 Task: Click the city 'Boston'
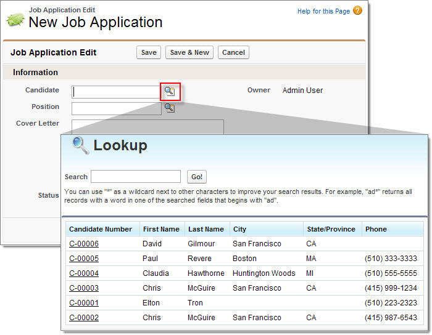[x=244, y=258]
